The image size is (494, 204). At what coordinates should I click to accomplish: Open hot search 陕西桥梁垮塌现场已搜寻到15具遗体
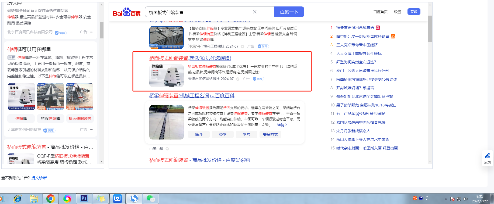coord(367,79)
